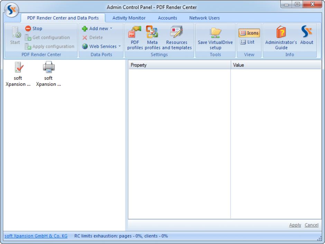Switch to the Activity Monitor tab

tap(129, 18)
